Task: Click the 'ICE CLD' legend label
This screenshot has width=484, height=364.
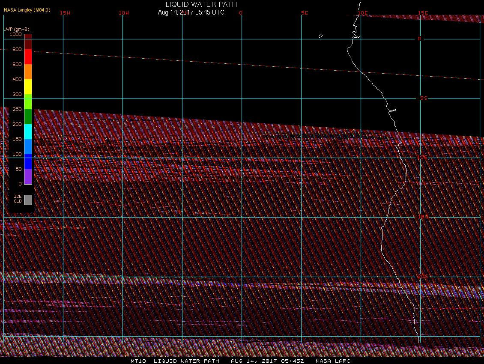Action: click(x=18, y=199)
